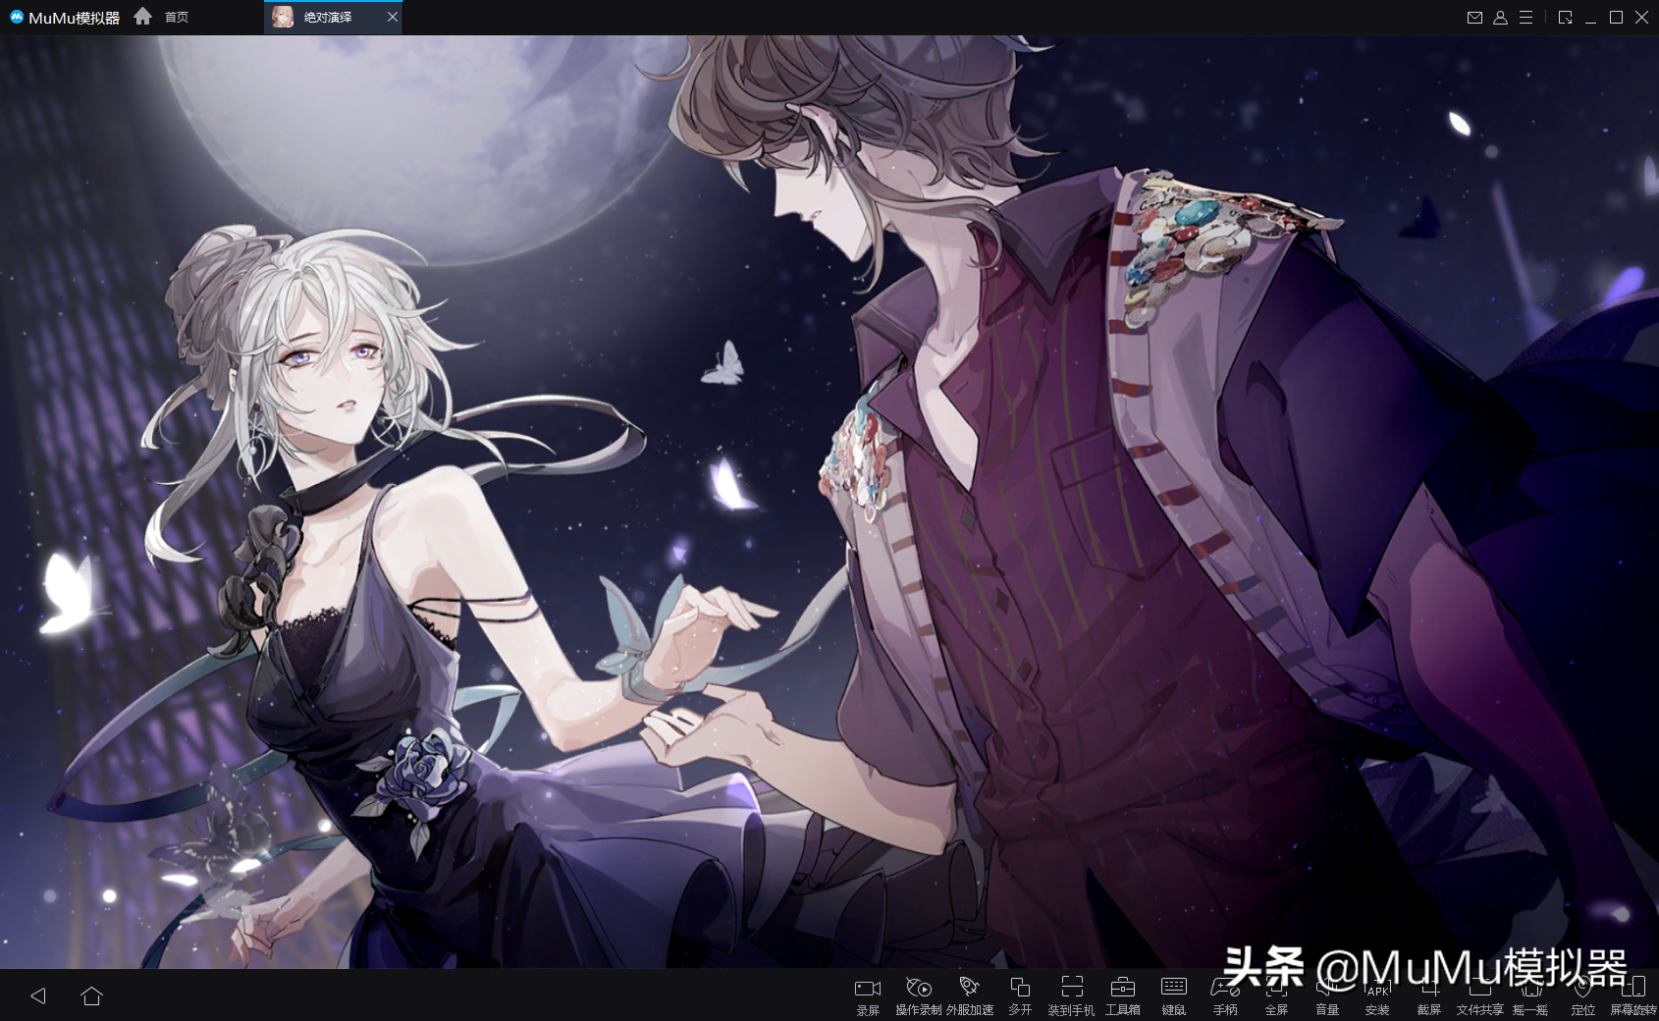Click 装到手机 install to phone

tap(1071, 995)
